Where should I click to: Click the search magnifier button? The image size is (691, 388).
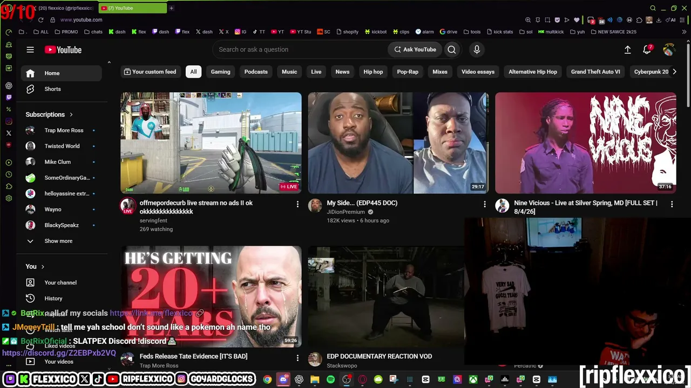click(452, 50)
